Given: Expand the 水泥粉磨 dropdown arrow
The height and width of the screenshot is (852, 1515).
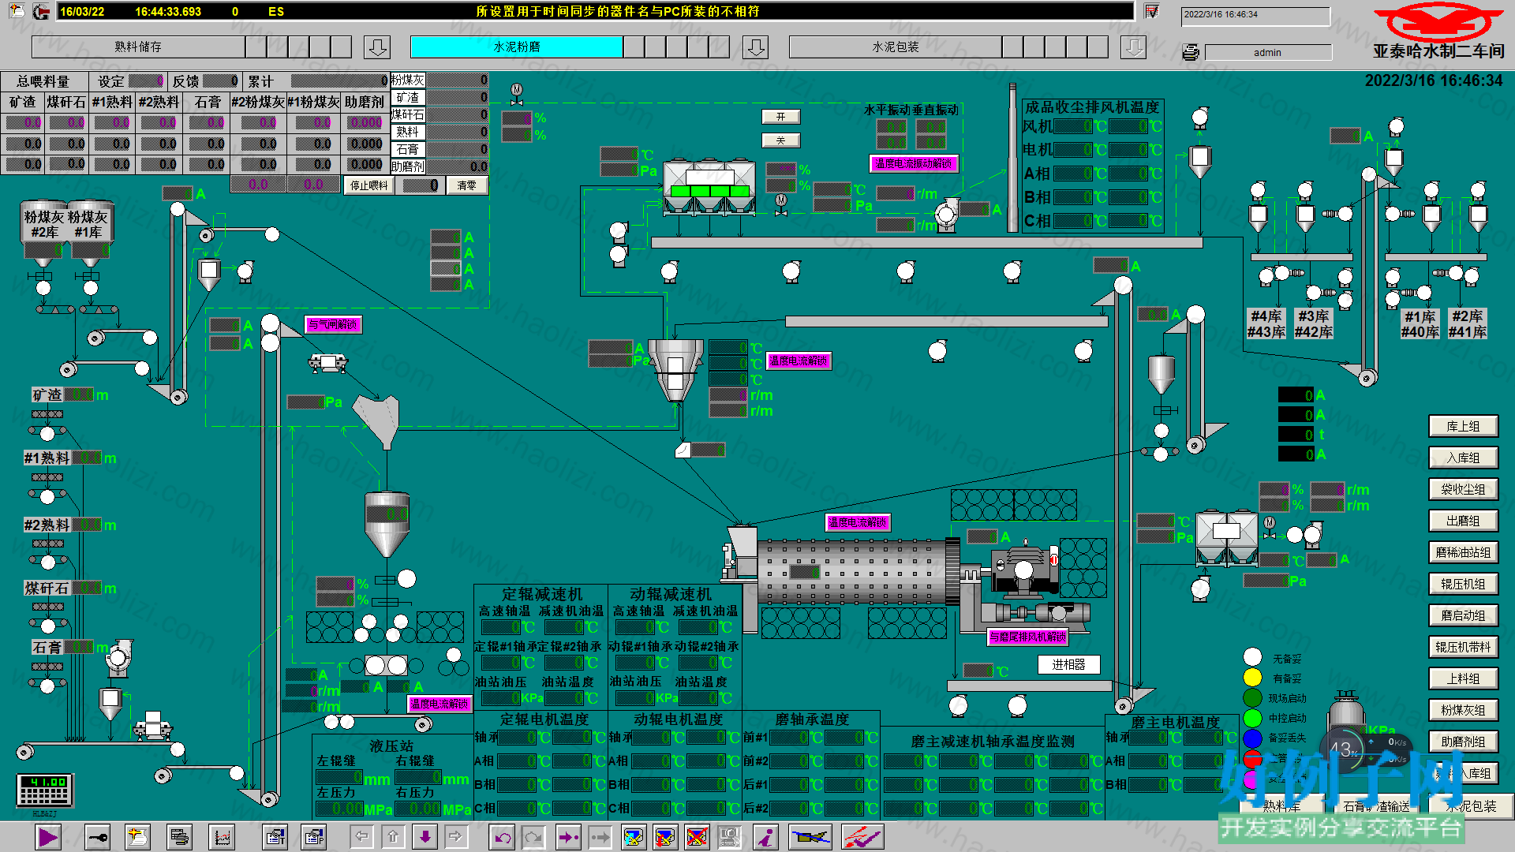Looking at the screenshot, I should [x=755, y=47].
